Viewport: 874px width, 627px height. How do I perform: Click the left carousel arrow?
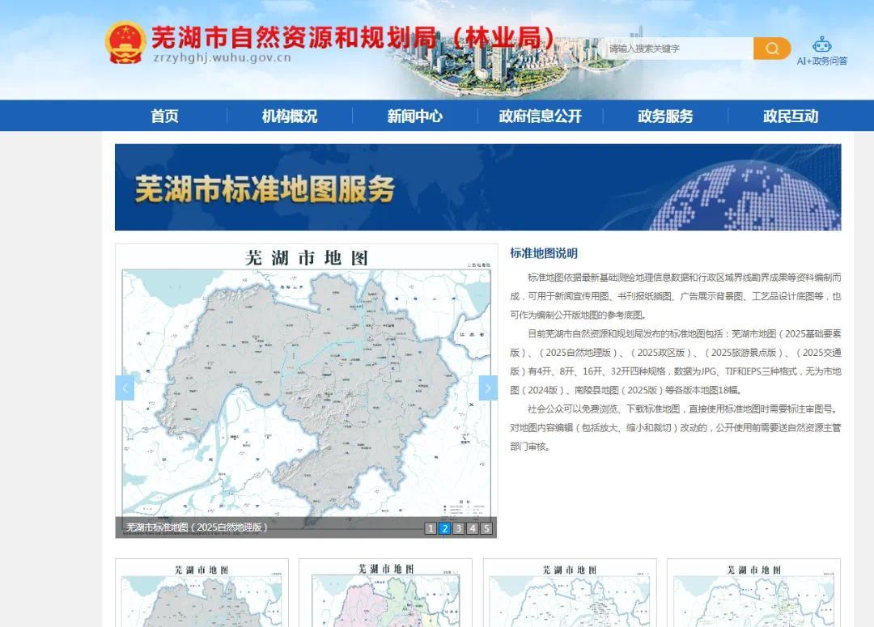click(125, 388)
